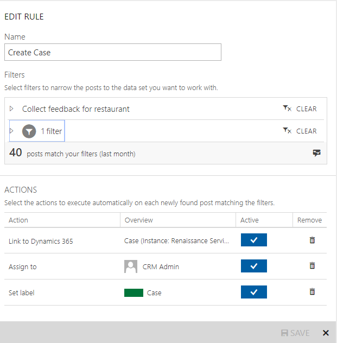Toggle Active for Link to Dynamics 365
Image resolution: width=337 pixels, height=343 pixels.
pos(253,240)
